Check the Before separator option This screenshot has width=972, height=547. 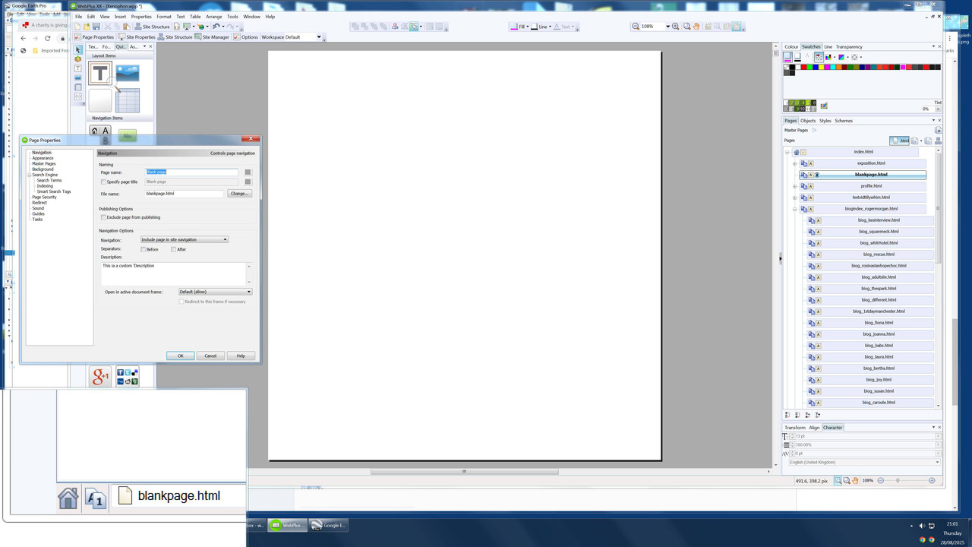[144, 249]
